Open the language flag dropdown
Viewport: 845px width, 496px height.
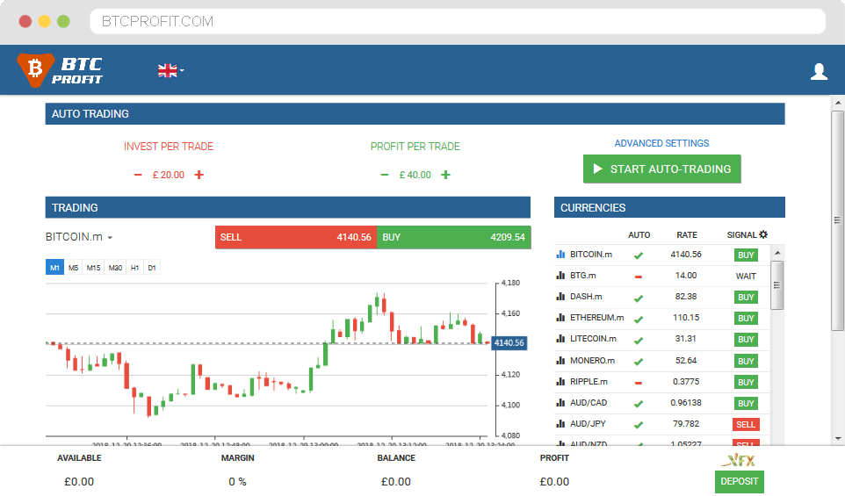(x=170, y=70)
